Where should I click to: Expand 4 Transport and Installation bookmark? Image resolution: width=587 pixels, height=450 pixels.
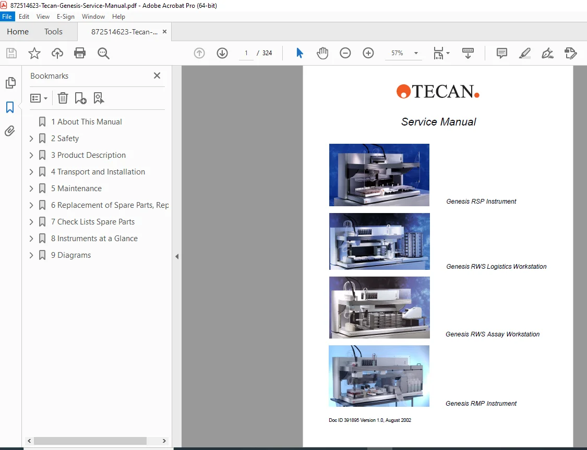point(31,172)
